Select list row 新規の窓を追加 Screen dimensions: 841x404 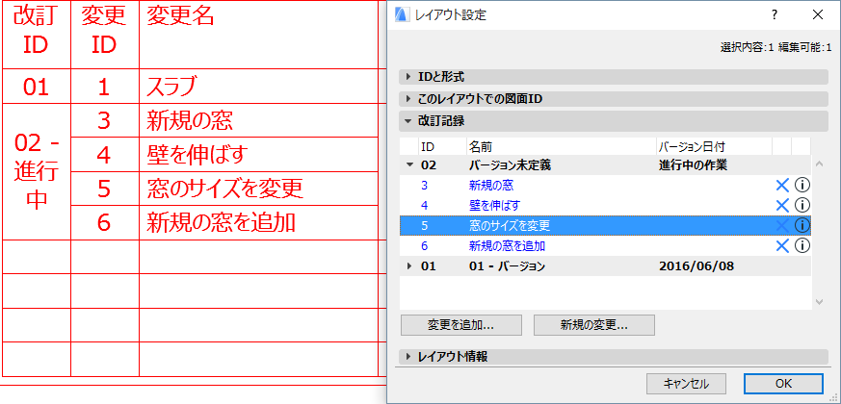pos(605,246)
